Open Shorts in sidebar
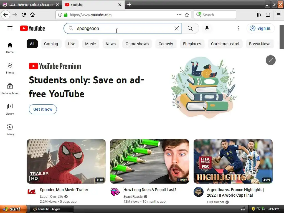The image size is (284, 213). click(x=10, y=68)
